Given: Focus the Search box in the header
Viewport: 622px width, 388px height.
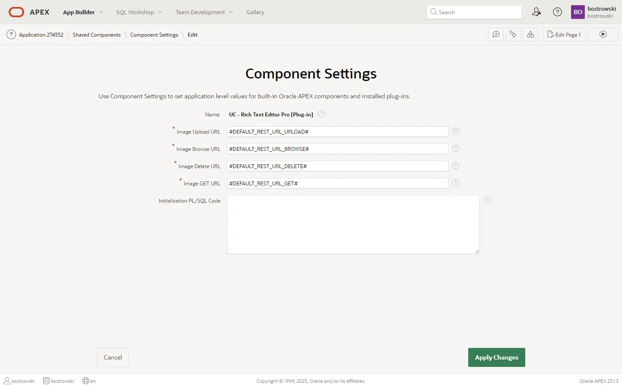Looking at the screenshot, I should (x=474, y=12).
